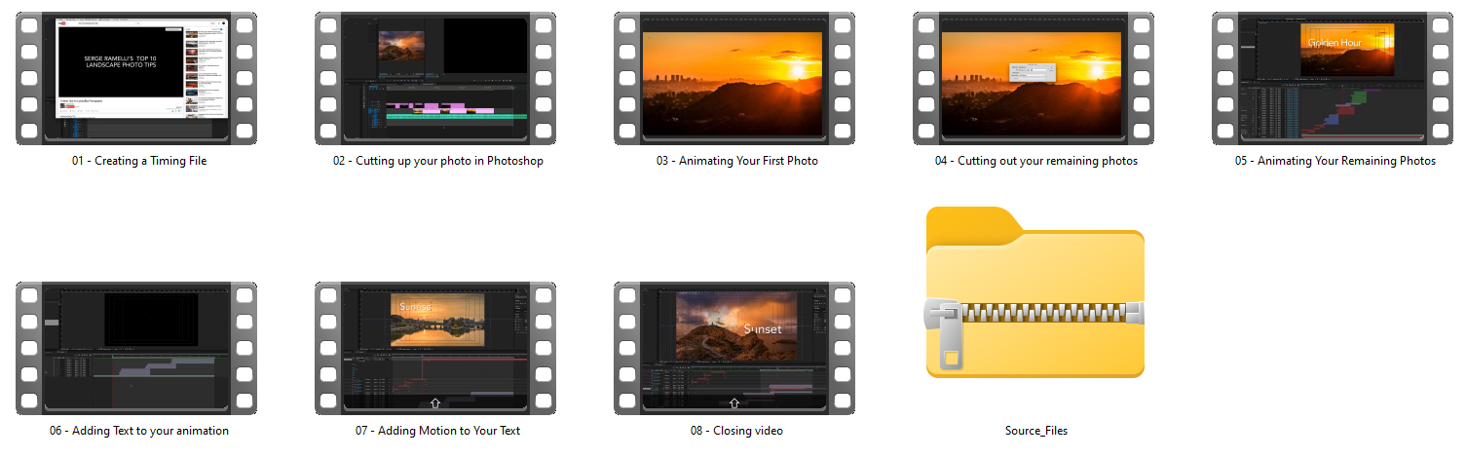
Task: Click the '03 - Animating Your First Photo' file name
Action: coord(736,161)
